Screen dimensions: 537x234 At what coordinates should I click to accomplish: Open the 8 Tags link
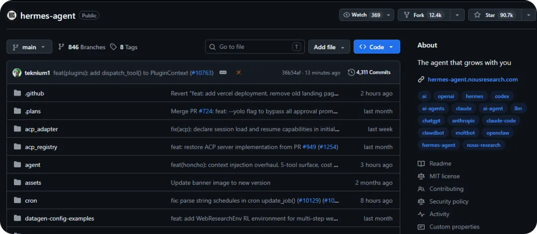124,47
